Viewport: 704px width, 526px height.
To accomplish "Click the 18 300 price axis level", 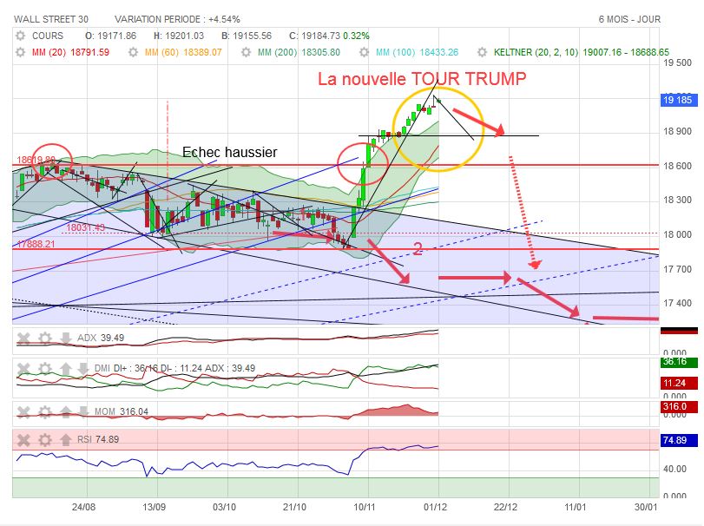I will pyautogui.click(x=677, y=201).
